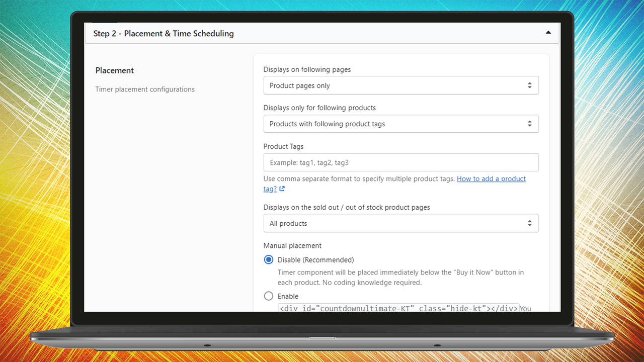Viewport: 644px width, 362px height.
Task: Click the stepper icon on 'All products' dropdown
Action: [529, 223]
